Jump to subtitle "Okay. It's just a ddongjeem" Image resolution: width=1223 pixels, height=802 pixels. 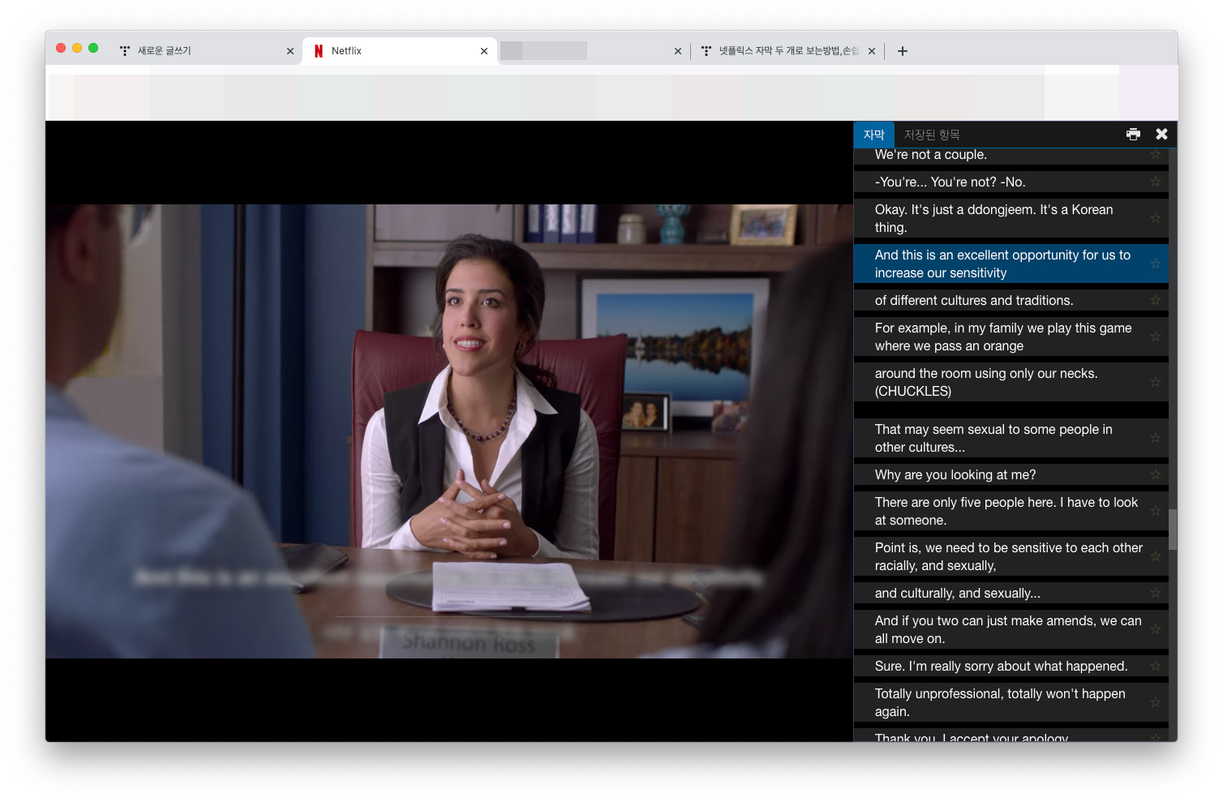(x=1011, y=218)
